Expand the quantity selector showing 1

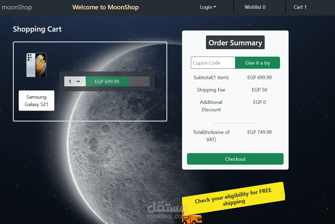click(x=75, y=81)
